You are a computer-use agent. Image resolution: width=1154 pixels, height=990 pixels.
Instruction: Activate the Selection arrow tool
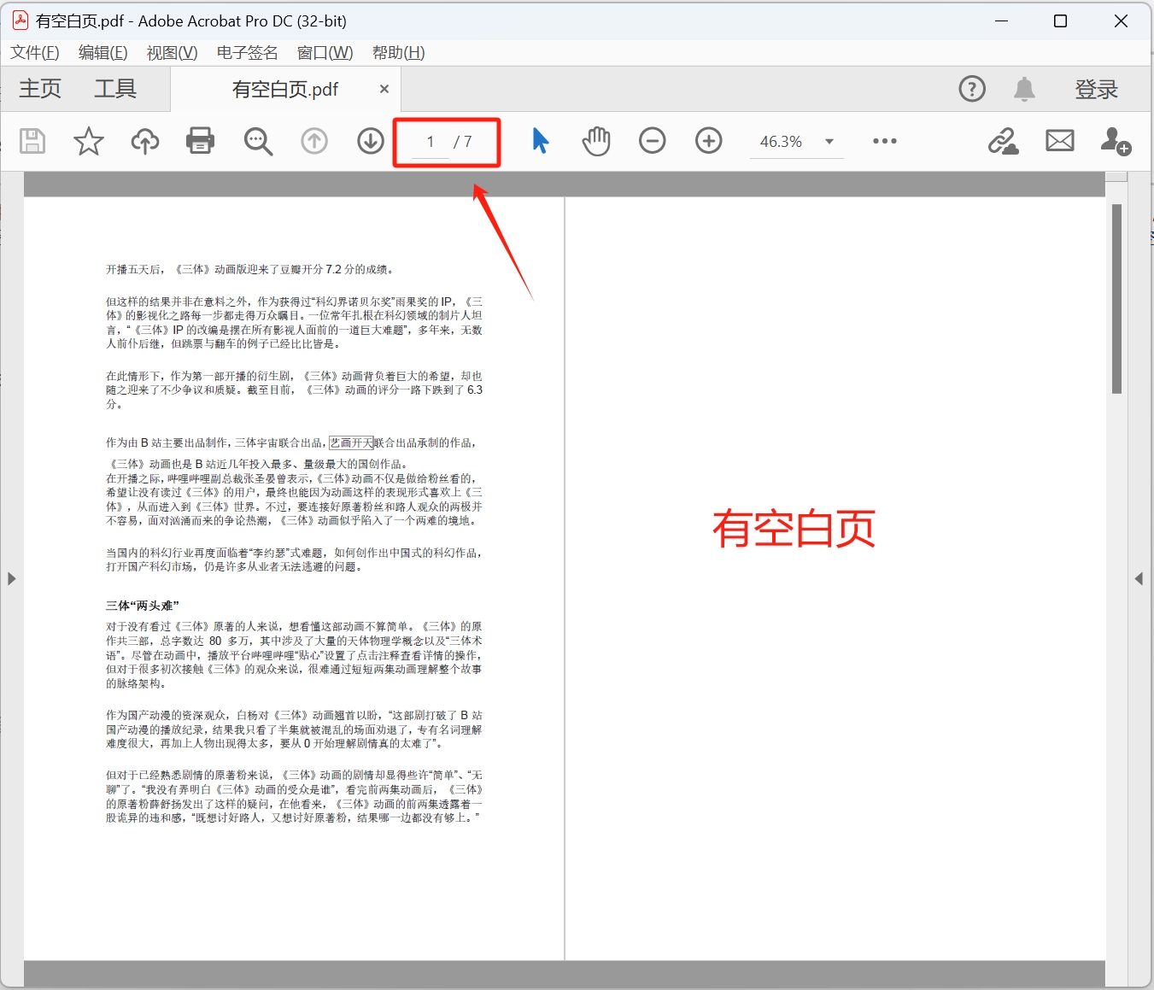tap(539, 141)
